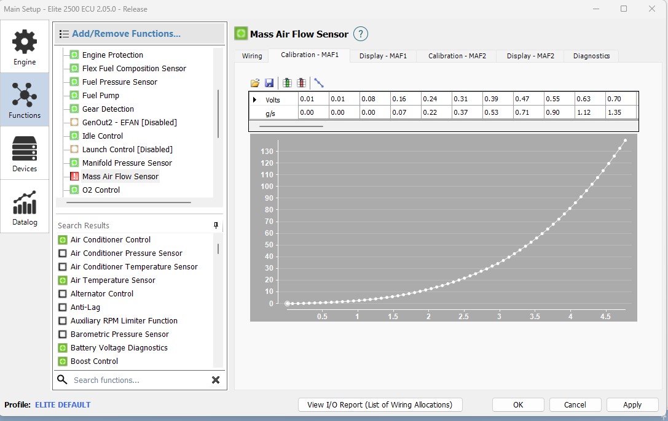
Task: Click green icon beside Flex Fuel Composition Sensor
Action: (x=74, y=68)
